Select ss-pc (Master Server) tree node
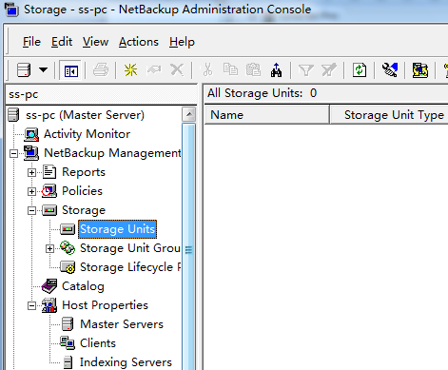Image resolution: width=448 pixels, height=370 pixels. (x=85, y=115)
